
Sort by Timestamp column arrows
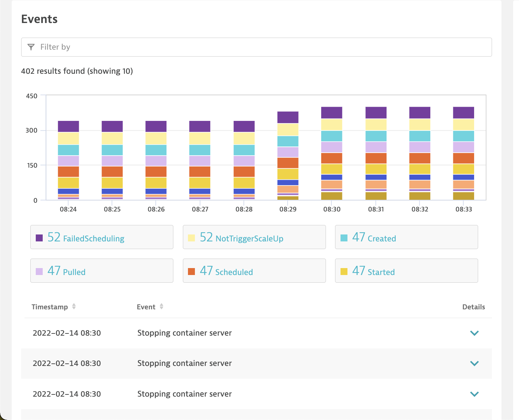[74, 306]
